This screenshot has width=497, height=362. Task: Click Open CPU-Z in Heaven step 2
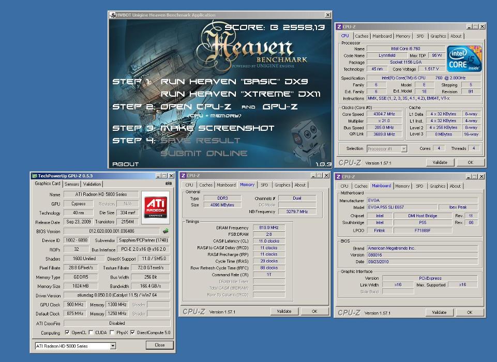195,107
